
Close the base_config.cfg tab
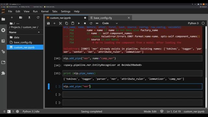129,18
